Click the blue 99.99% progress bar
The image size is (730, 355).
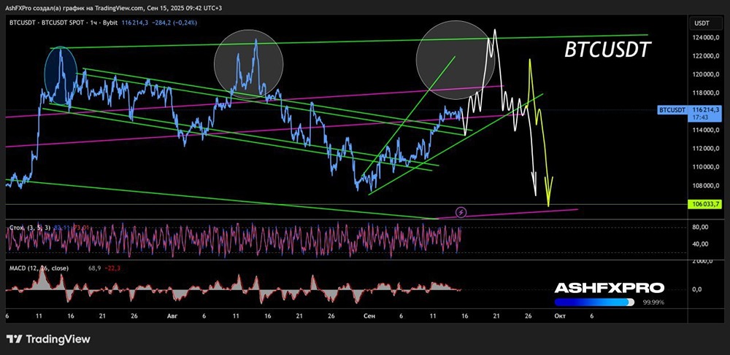coord(594,302)
